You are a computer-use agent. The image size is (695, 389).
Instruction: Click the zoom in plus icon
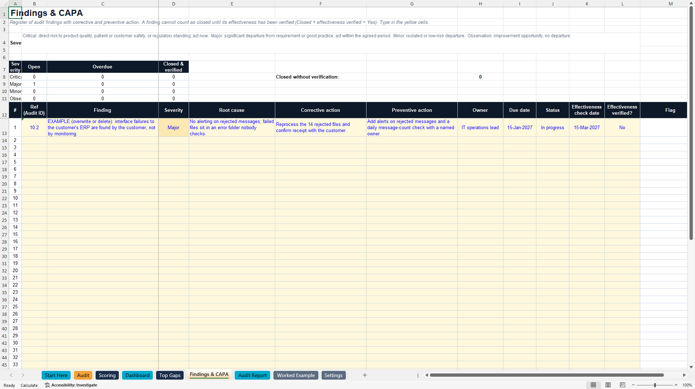tap(676, 385)
